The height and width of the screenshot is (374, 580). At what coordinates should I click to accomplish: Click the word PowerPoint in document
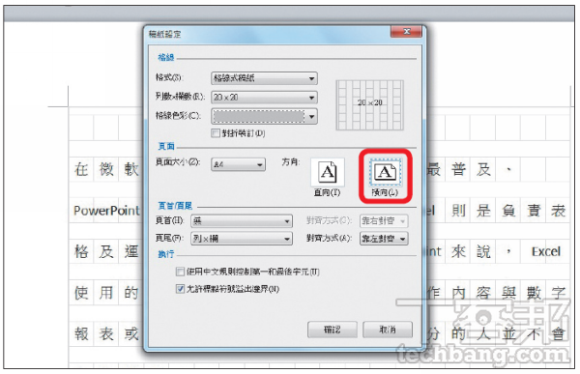(106, 211)
